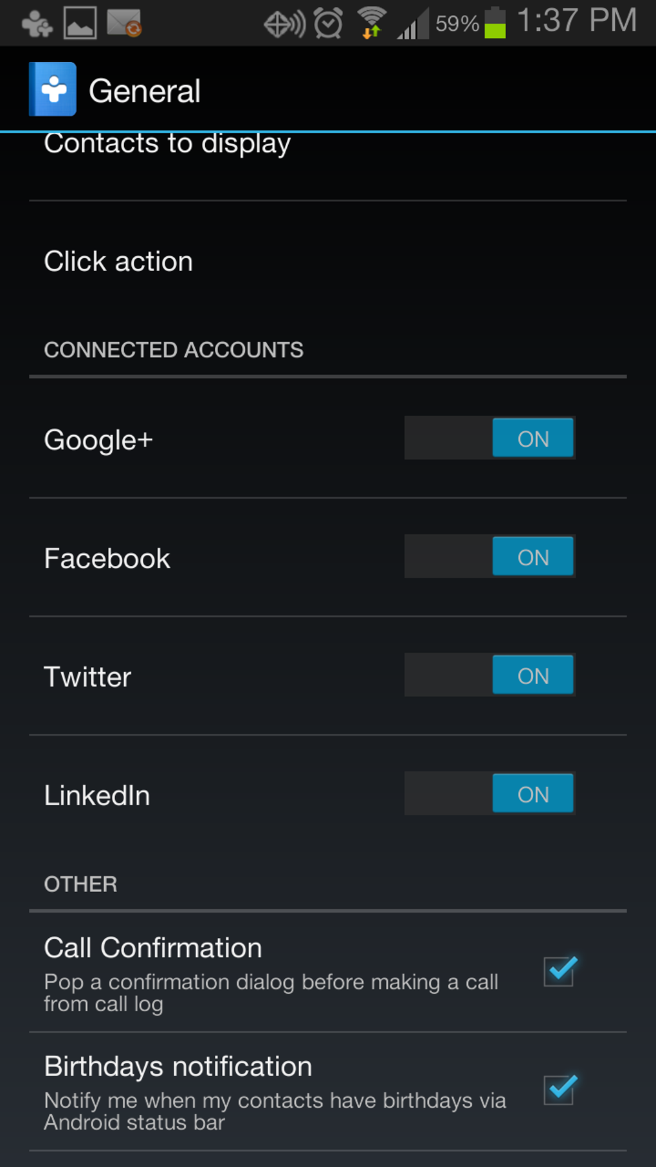The height and width of the screenshot is (1167, 656).
Task: Open the Contacts to display setting
Action: click(167, 144)
